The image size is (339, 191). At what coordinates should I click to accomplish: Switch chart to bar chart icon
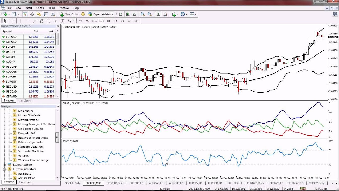click(x=121, y=14)
